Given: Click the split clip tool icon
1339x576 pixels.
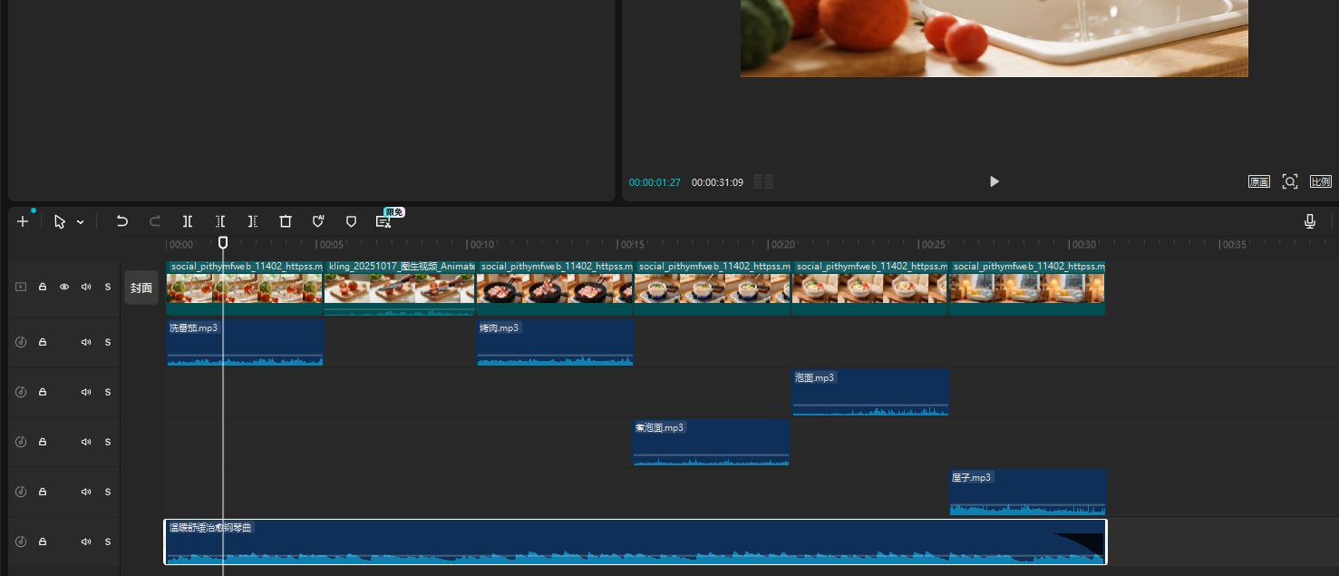Looking at the screenshot, I should click(188, 221).
